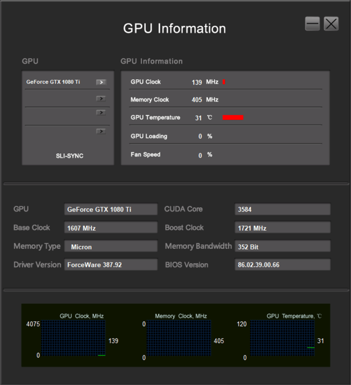Click the third GPU slot arrow button
This screenshot has height=385, width=351.
tap(101, 113)
